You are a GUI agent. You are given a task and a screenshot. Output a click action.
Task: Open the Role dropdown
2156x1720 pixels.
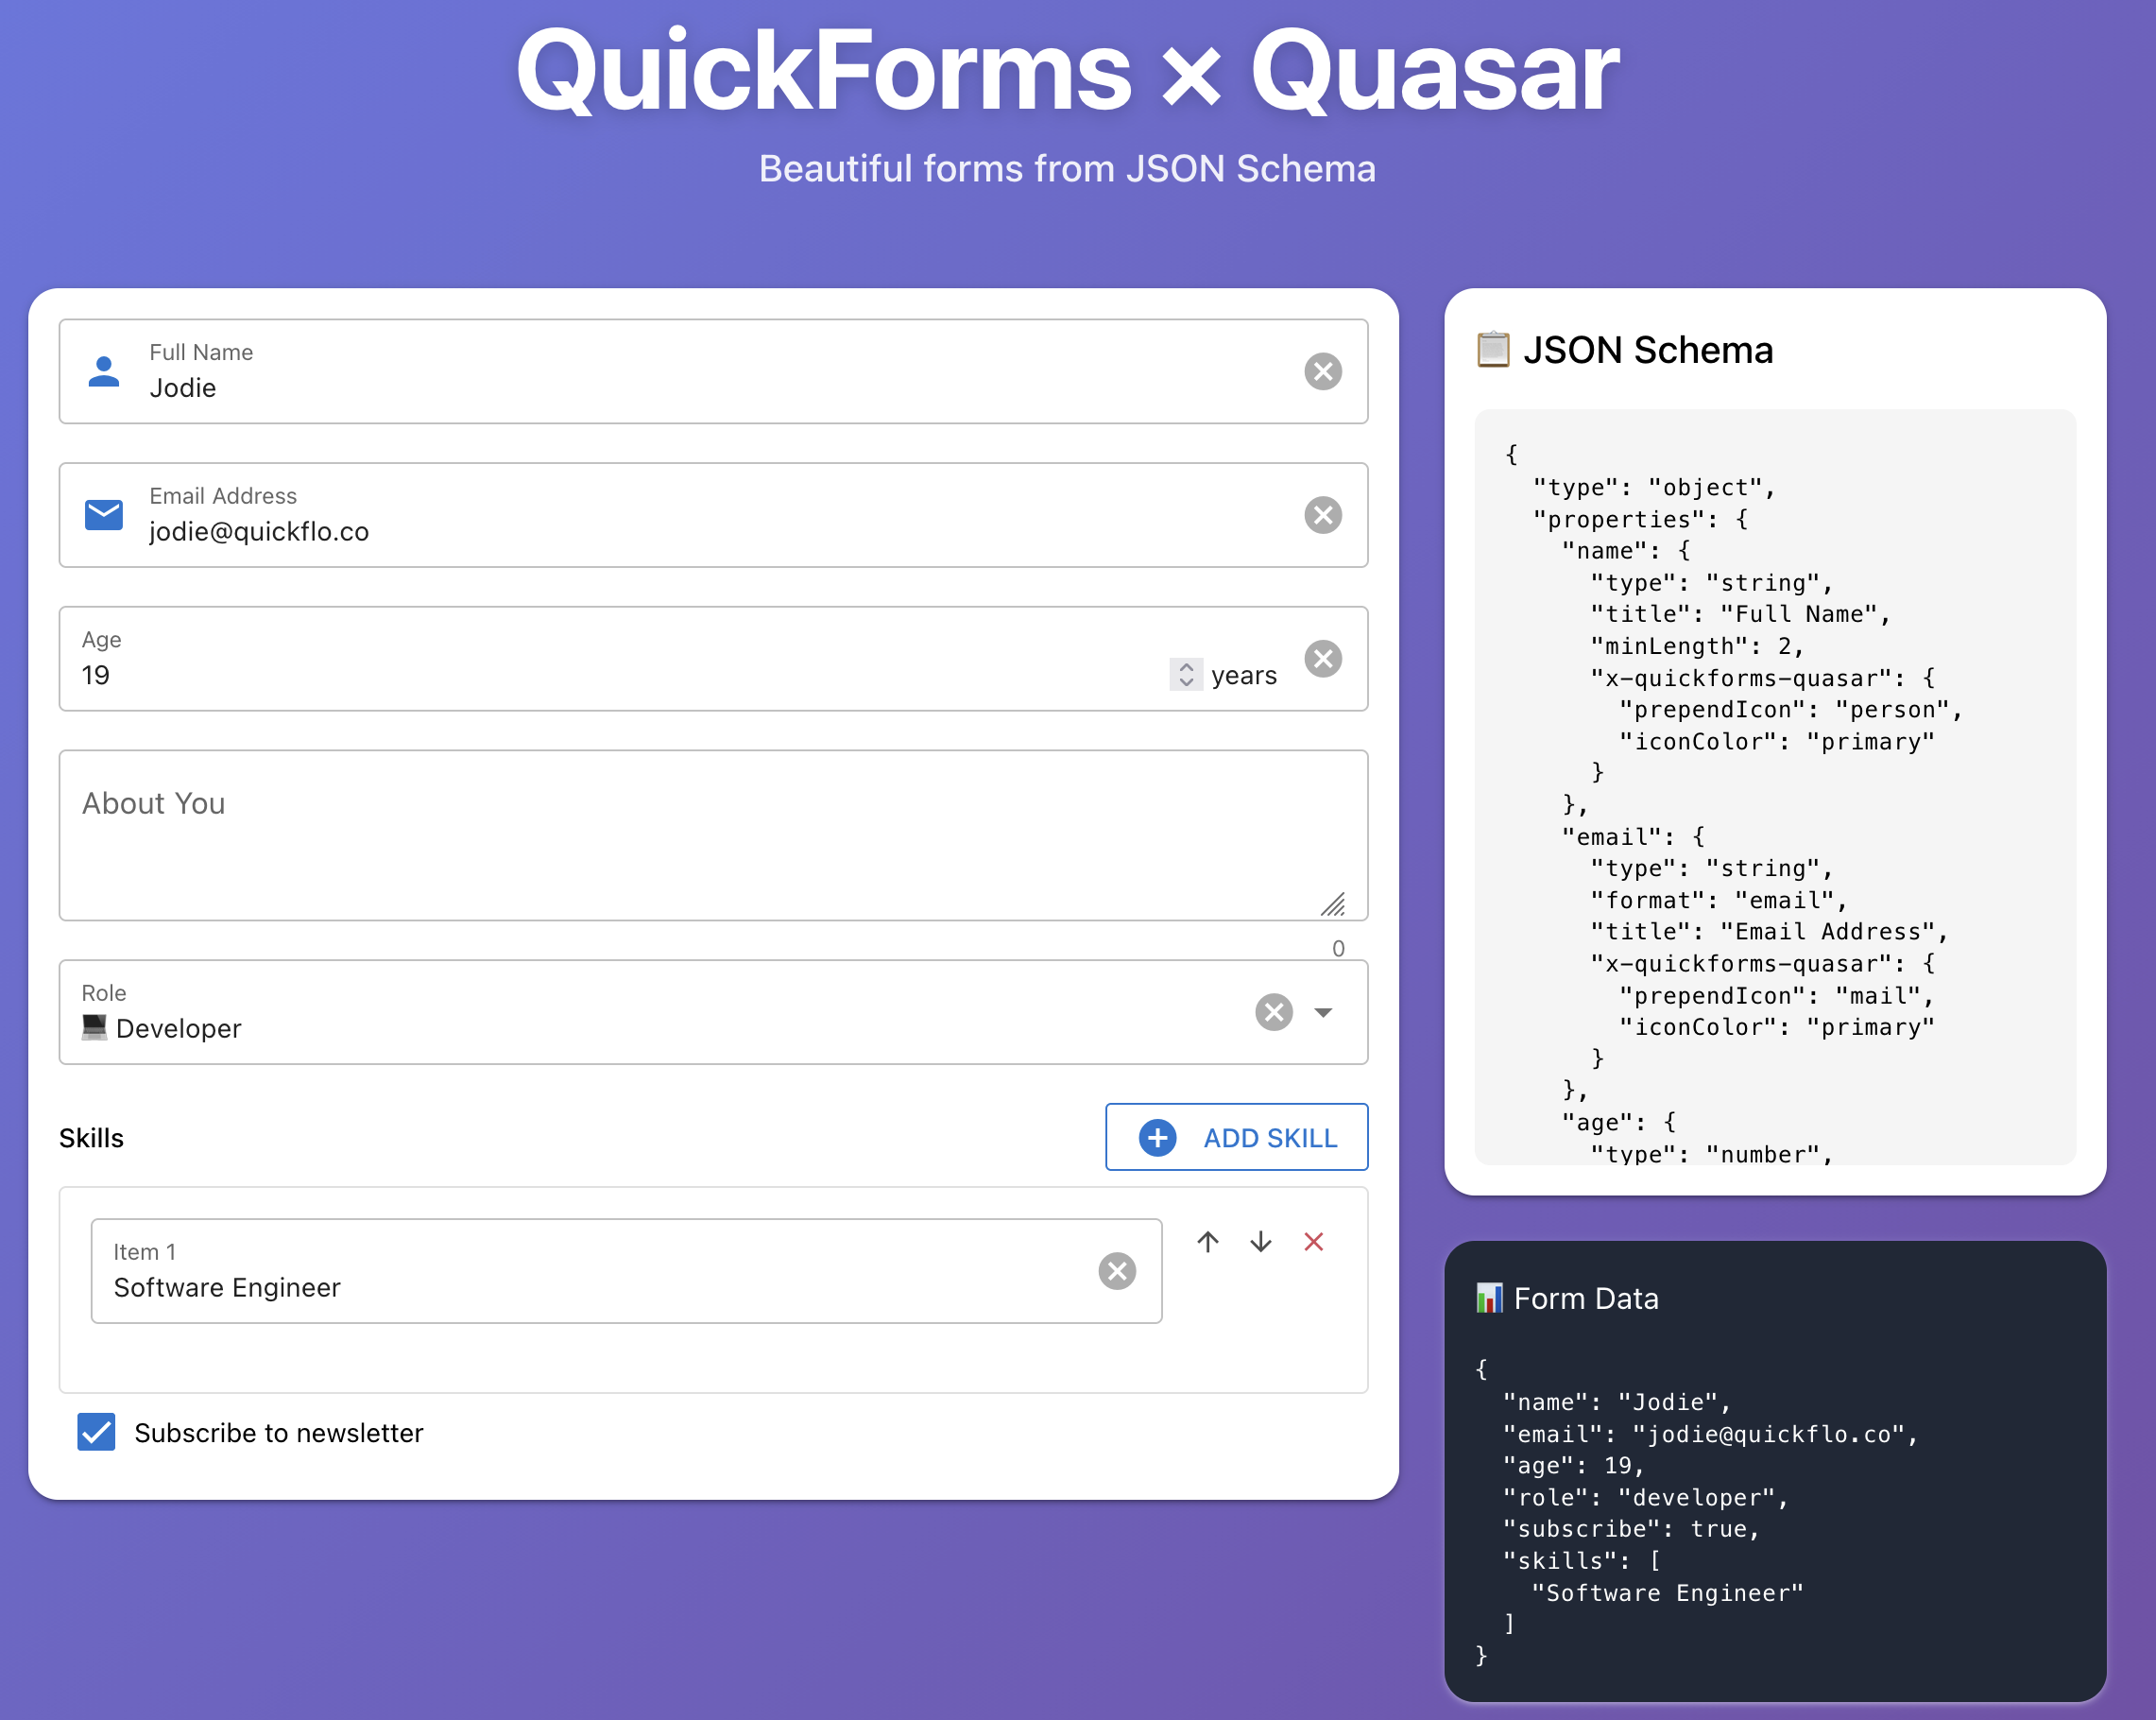pos(1324,1012)
